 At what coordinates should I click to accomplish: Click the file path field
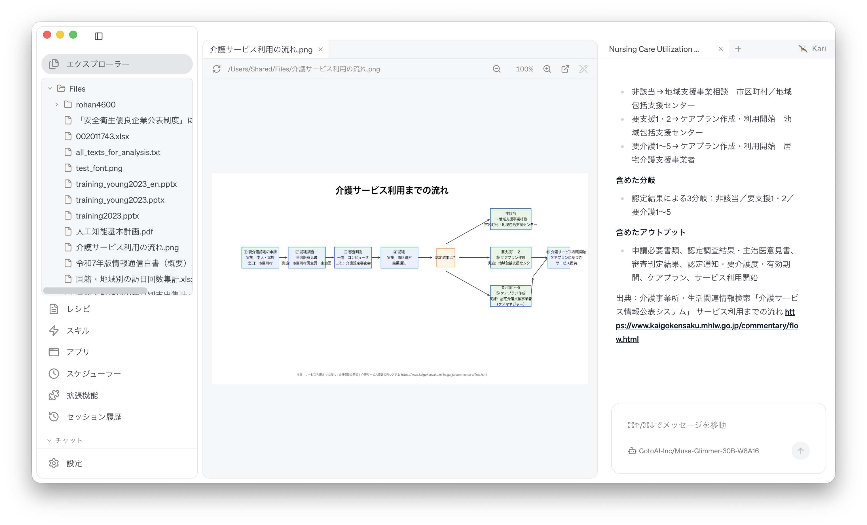(304, 69)
